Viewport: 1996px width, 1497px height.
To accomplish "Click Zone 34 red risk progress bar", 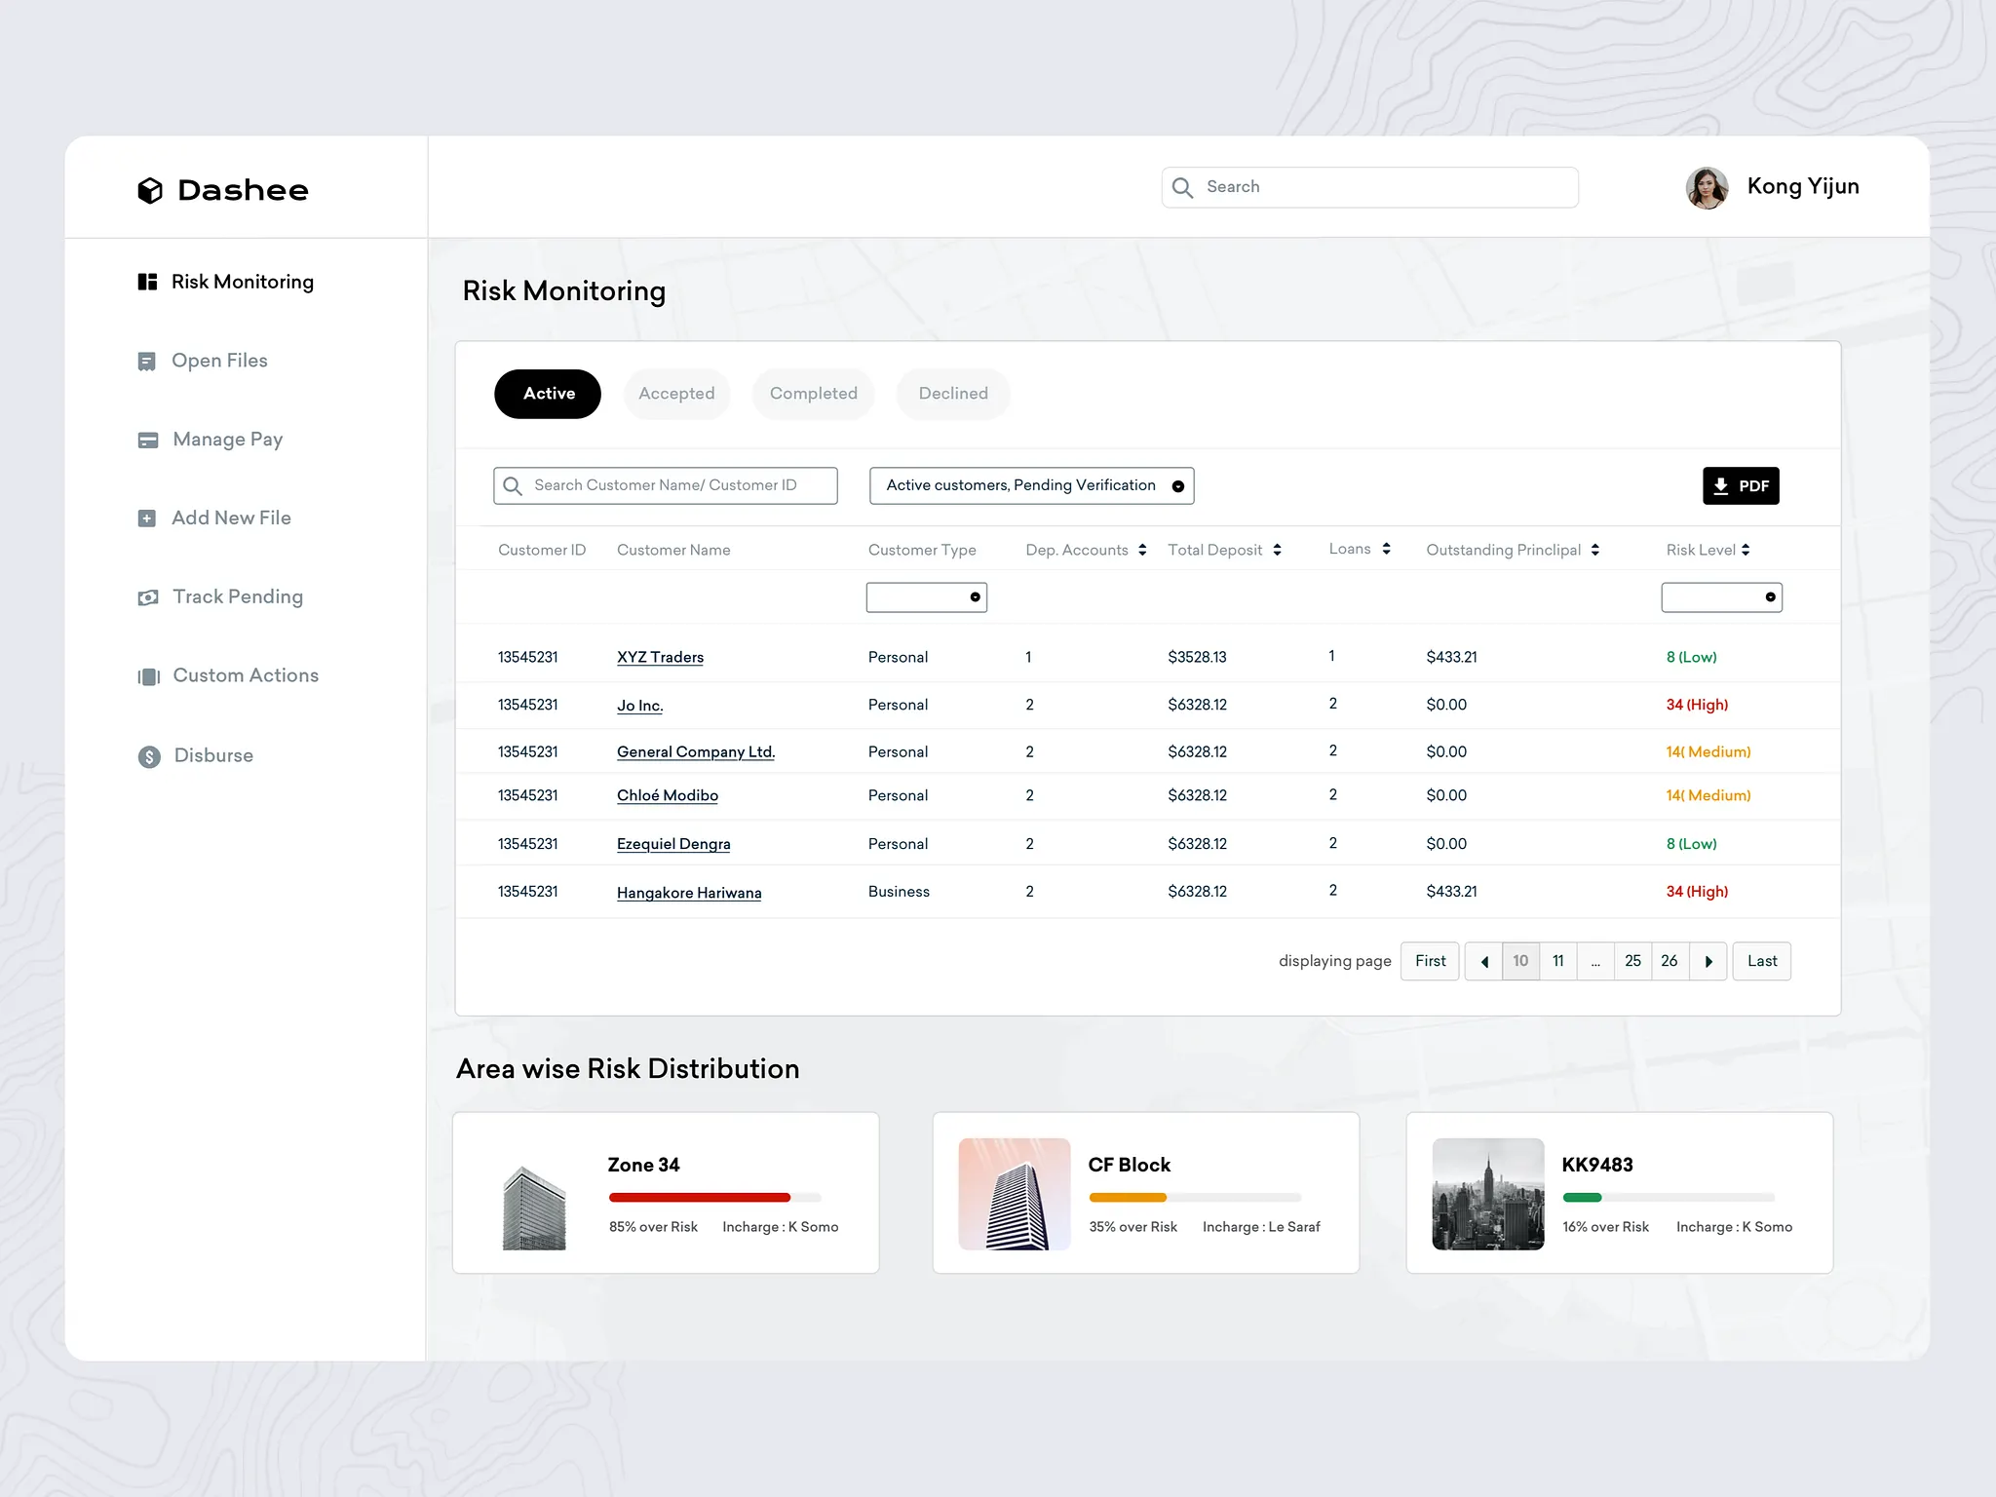I will [x=699, y=1197].
